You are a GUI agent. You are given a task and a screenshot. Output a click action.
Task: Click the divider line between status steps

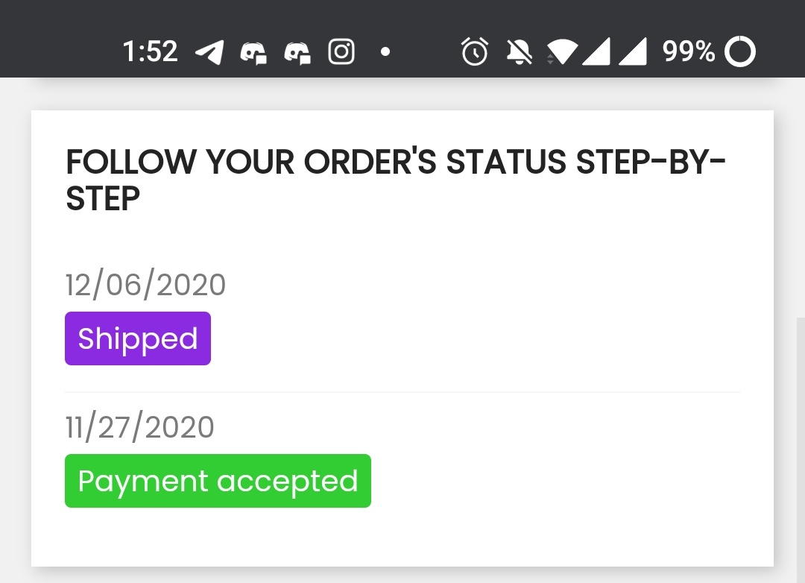pos(402,392)
